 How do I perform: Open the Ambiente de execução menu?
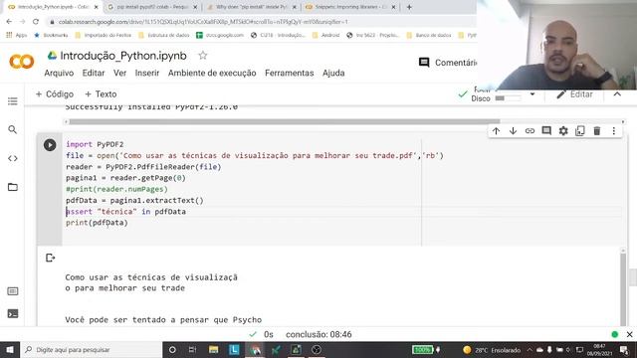click(212, 73)
